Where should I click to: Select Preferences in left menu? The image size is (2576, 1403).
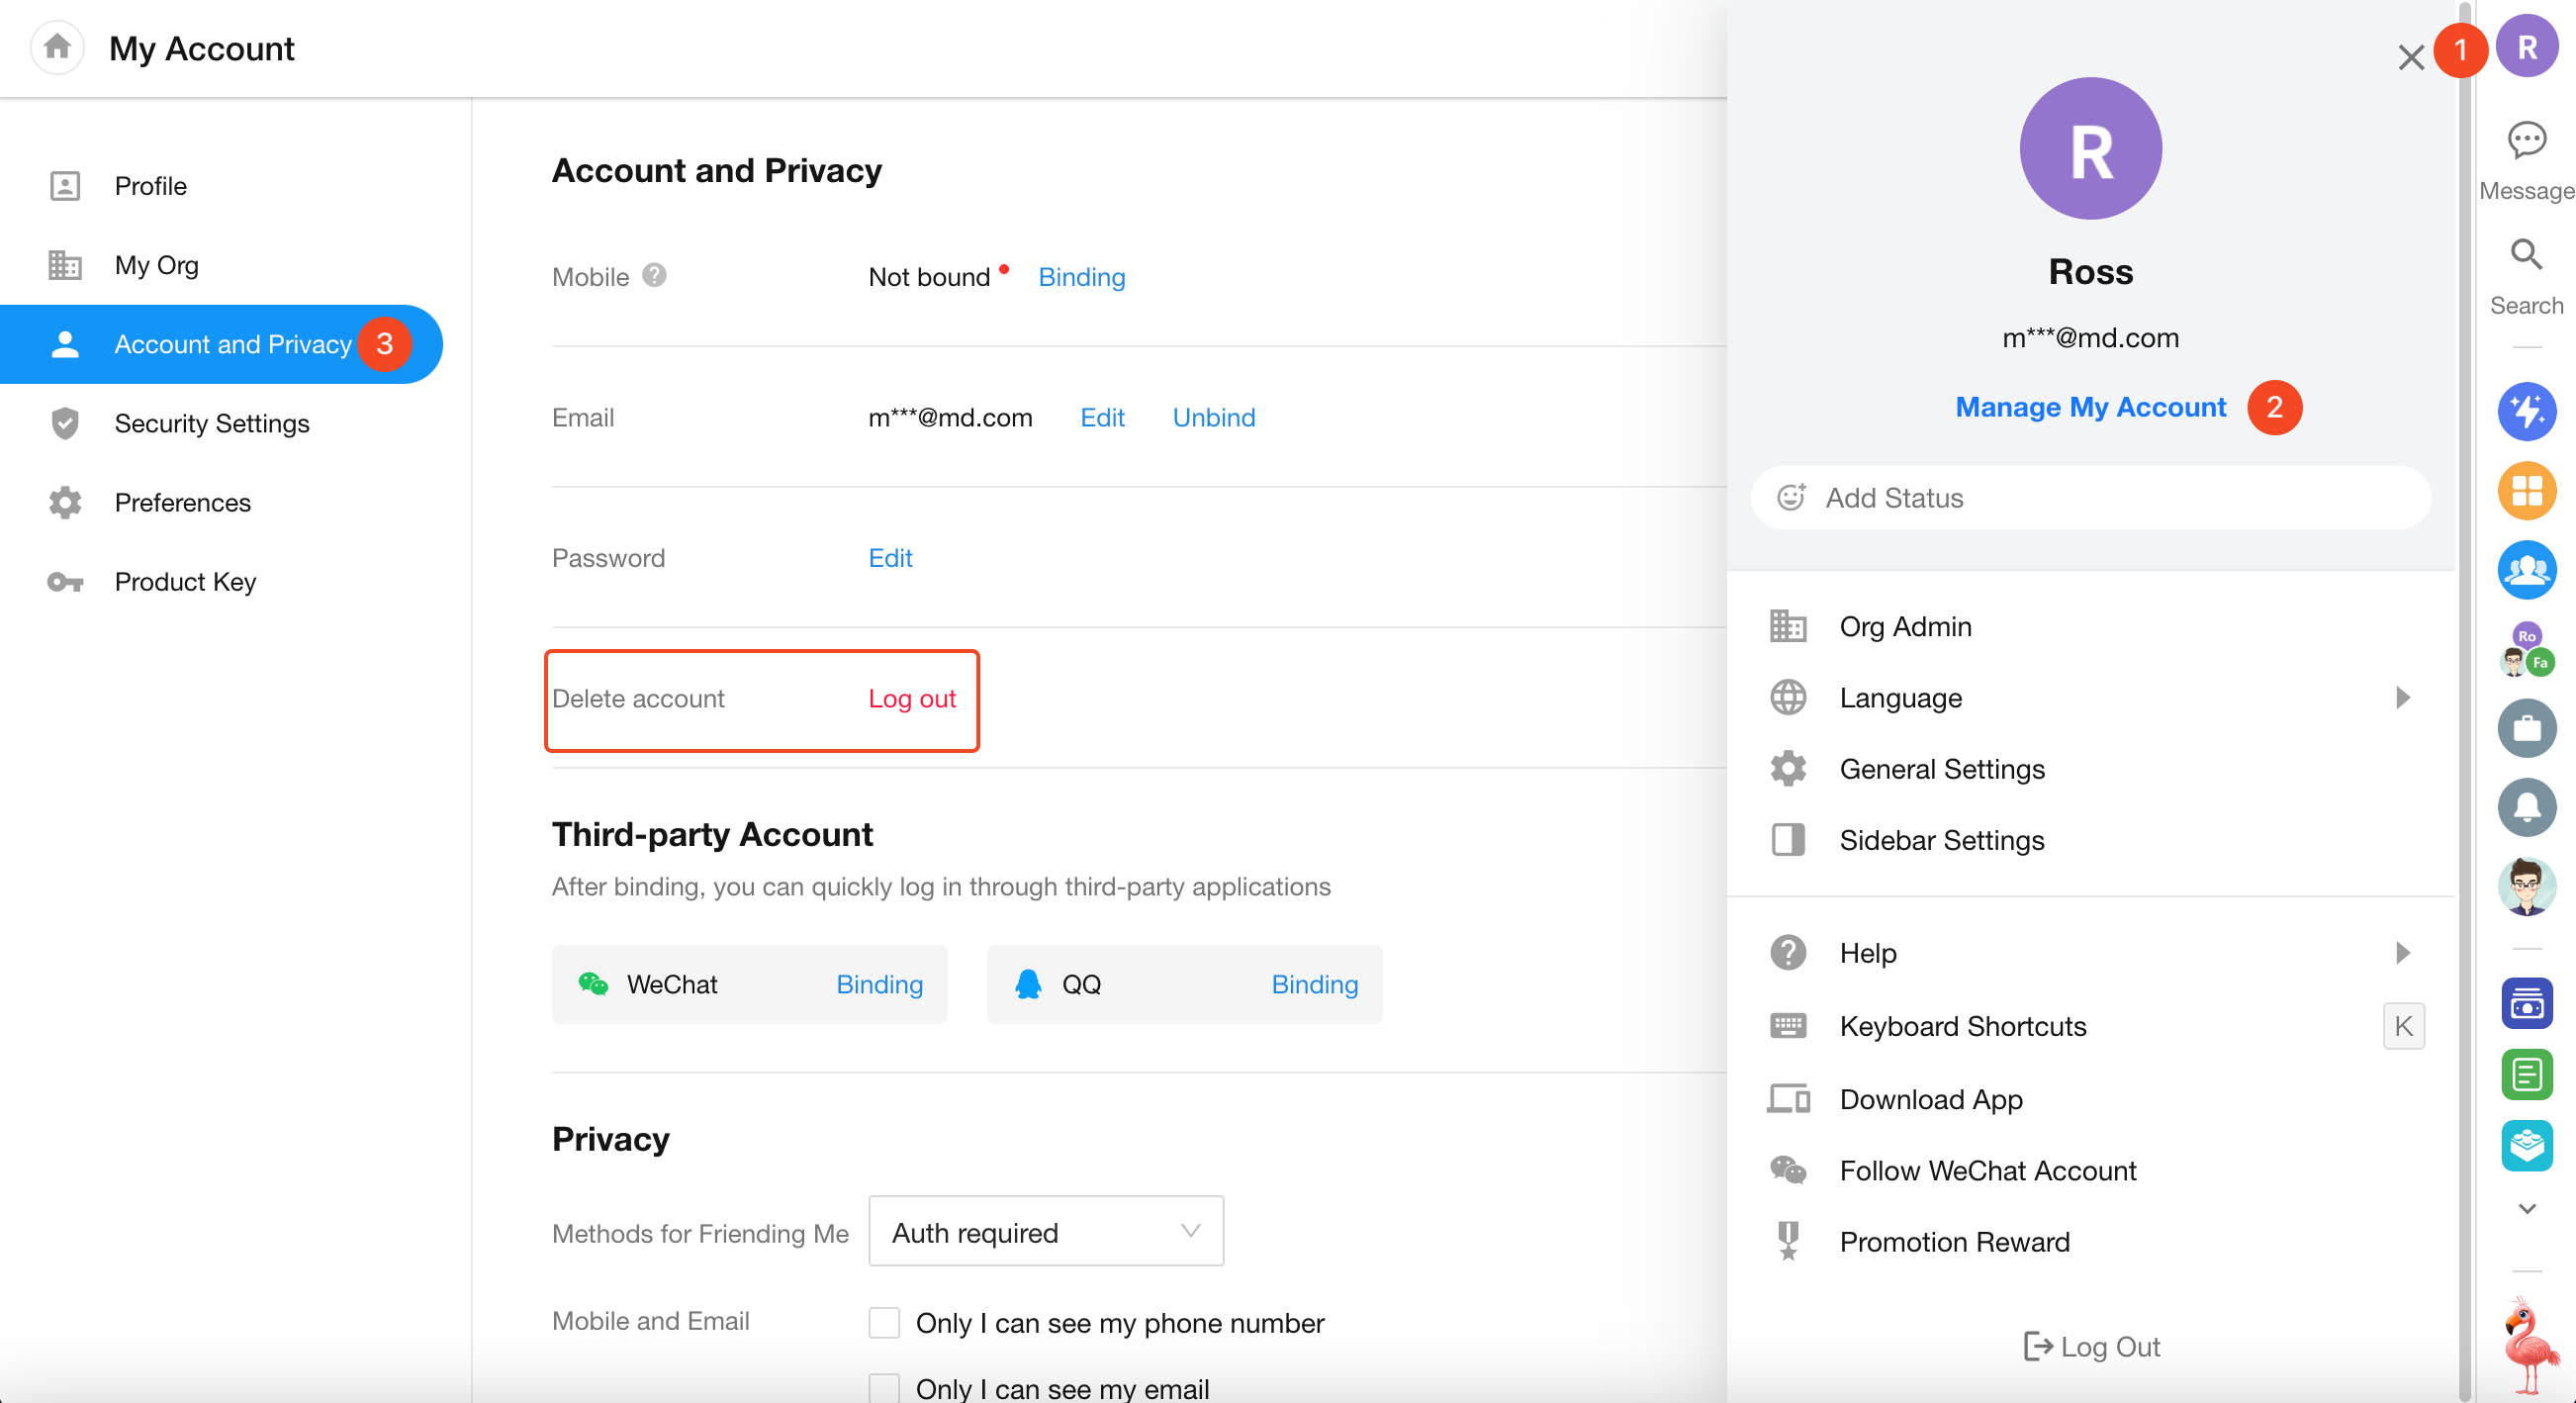[x=182, y=502]
